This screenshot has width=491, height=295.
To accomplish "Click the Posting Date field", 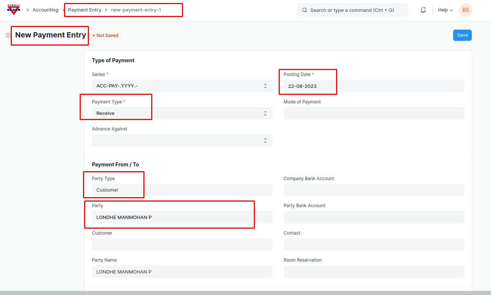I will [374, 86].
